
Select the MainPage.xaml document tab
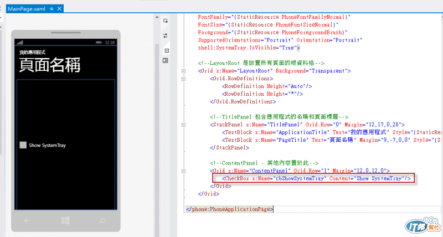pyautogui.click(x=27, y=9)
